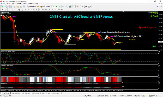Switch chart to bar chart icon

53,7
